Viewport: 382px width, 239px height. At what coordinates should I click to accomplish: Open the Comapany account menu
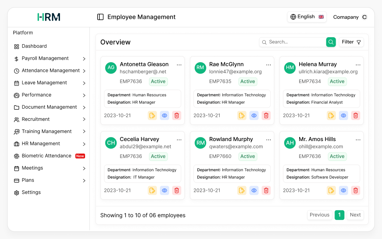(350, 17)
